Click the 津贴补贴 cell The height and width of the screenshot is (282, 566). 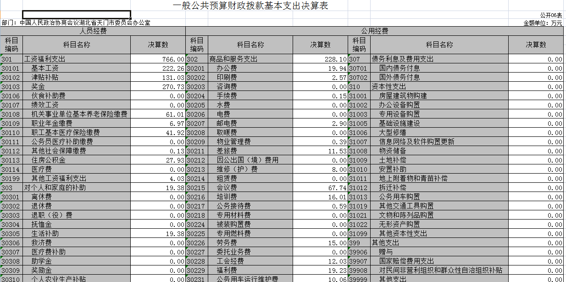pos(77,78)
